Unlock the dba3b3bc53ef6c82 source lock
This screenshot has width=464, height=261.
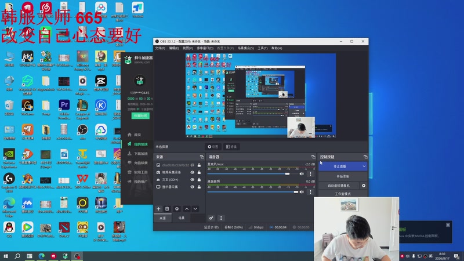coord(199,165)
